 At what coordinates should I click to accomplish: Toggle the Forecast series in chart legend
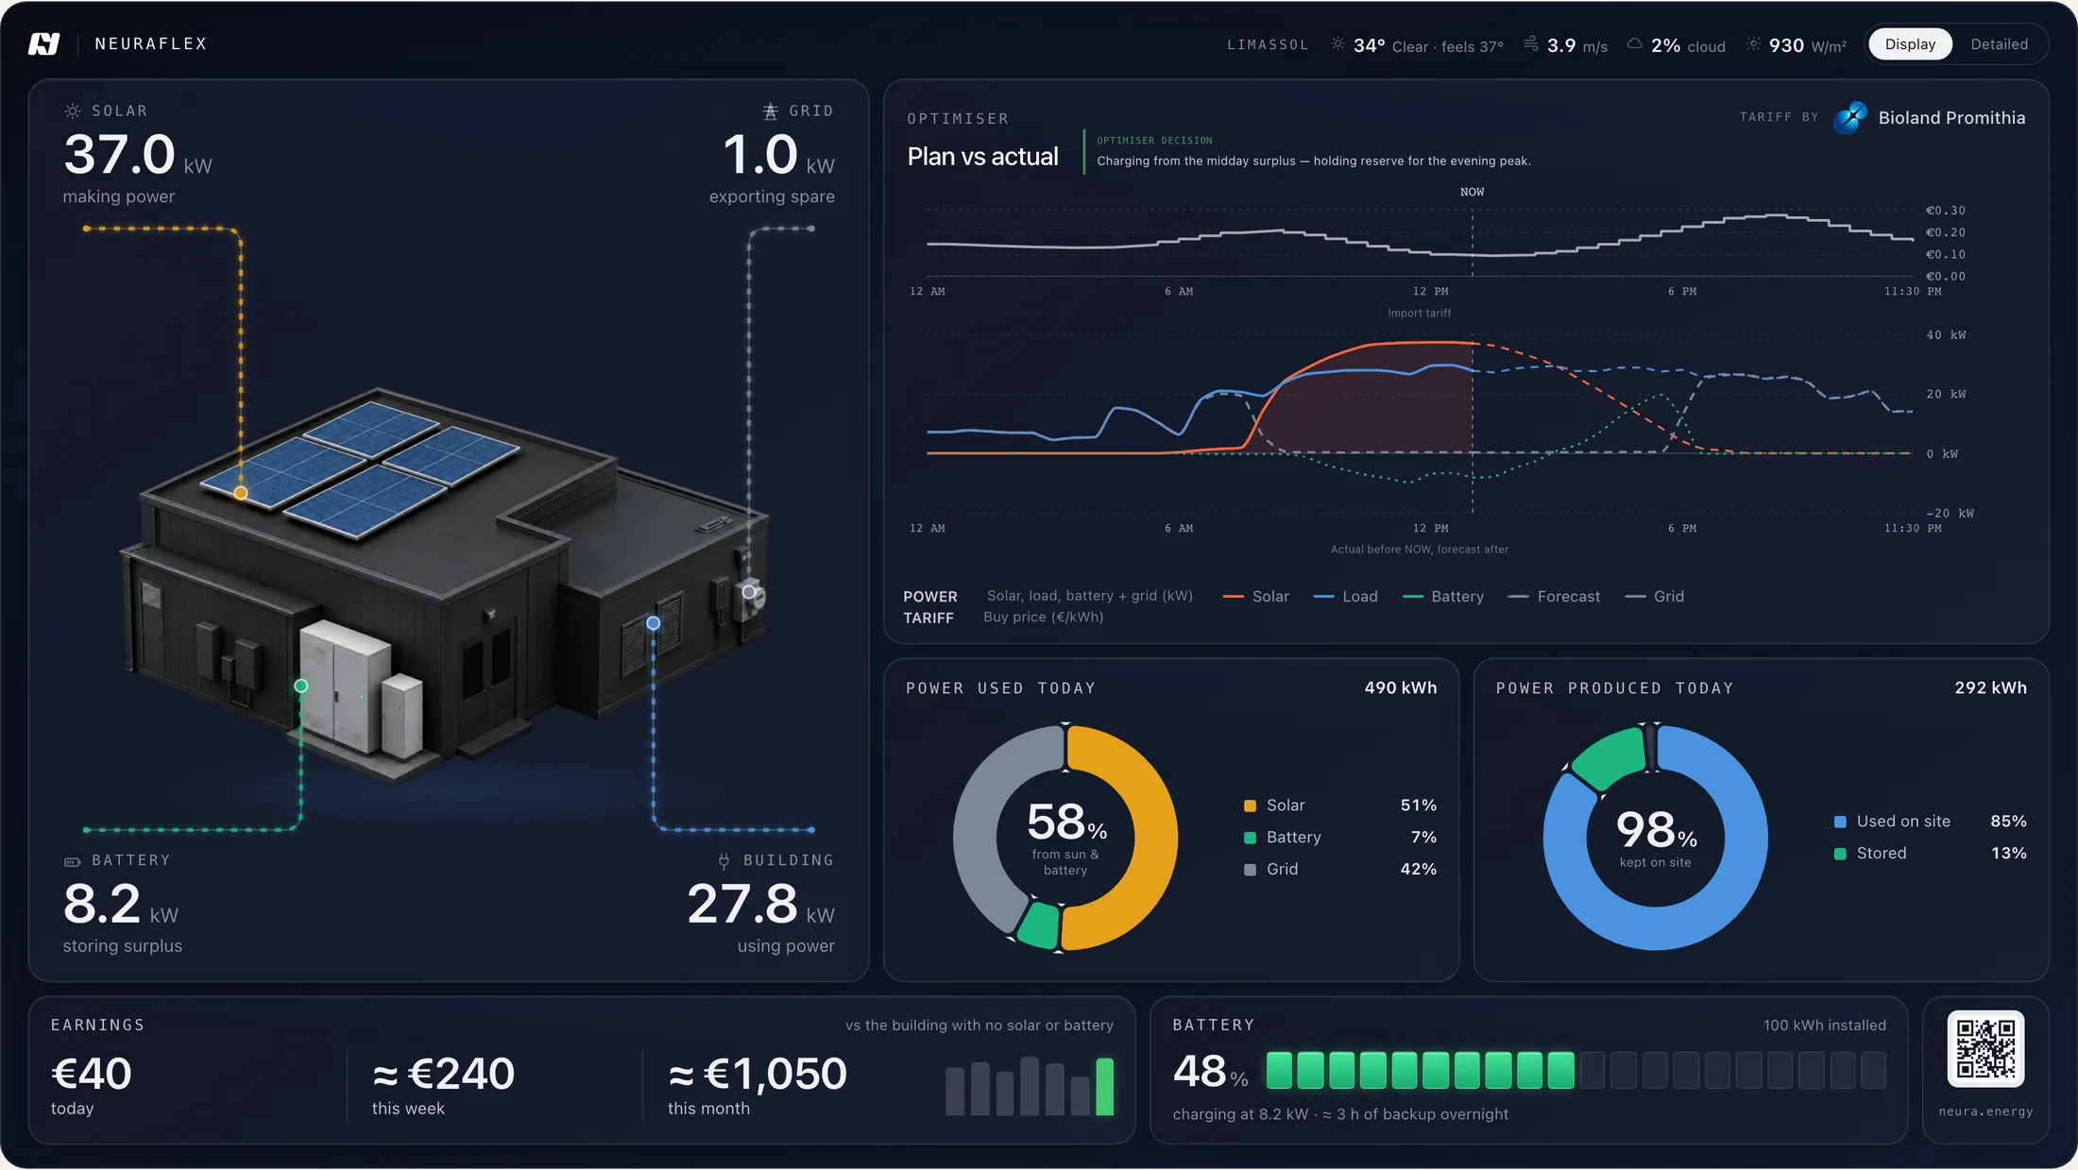1554,597
